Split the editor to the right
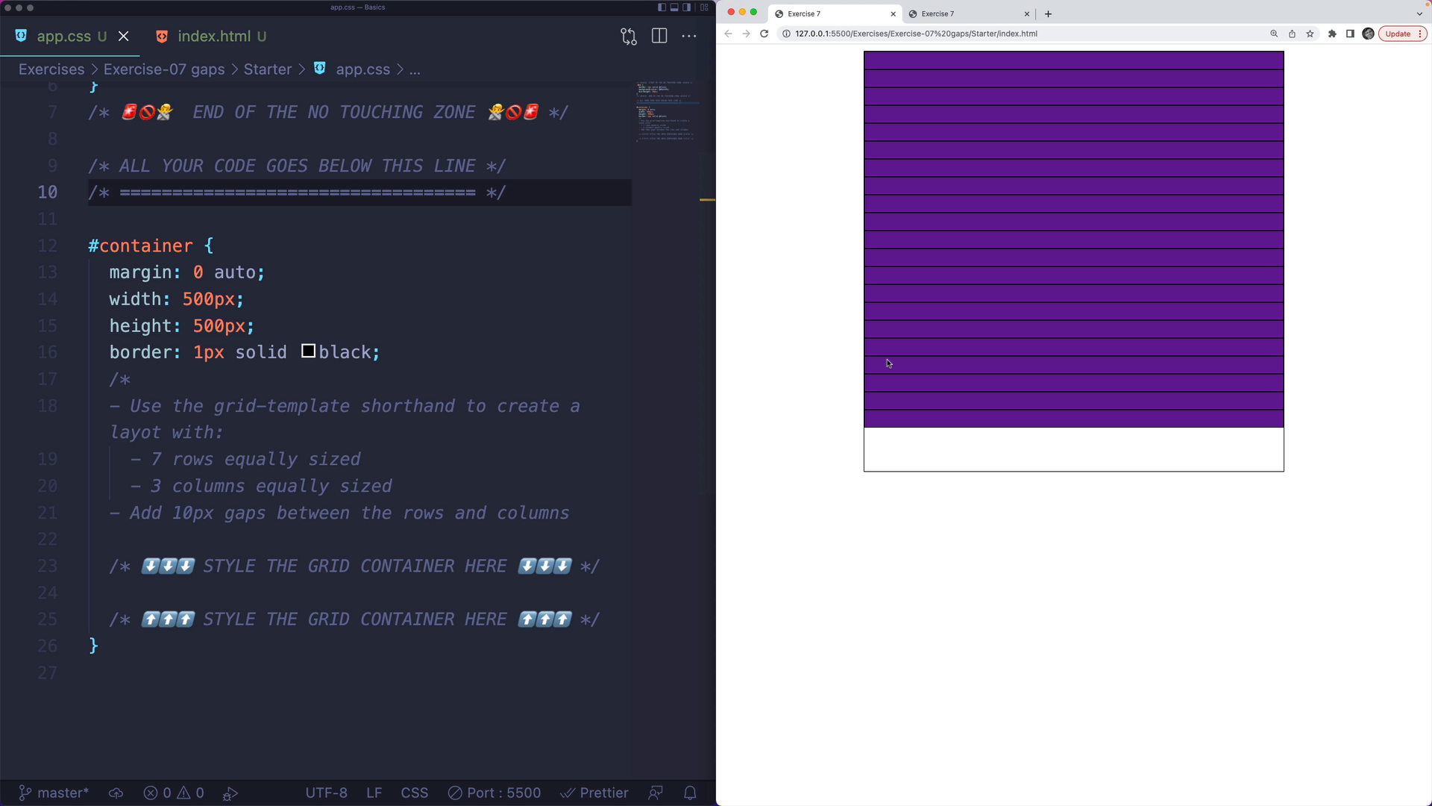This screenshot has height=806, width=1432. [659, 36]
